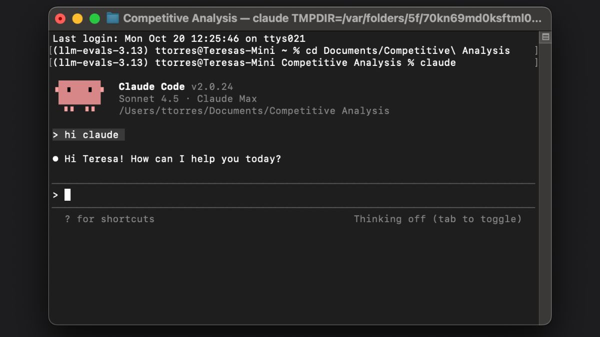Click the split pane icon above scrollbar

(x=545, y=37)
